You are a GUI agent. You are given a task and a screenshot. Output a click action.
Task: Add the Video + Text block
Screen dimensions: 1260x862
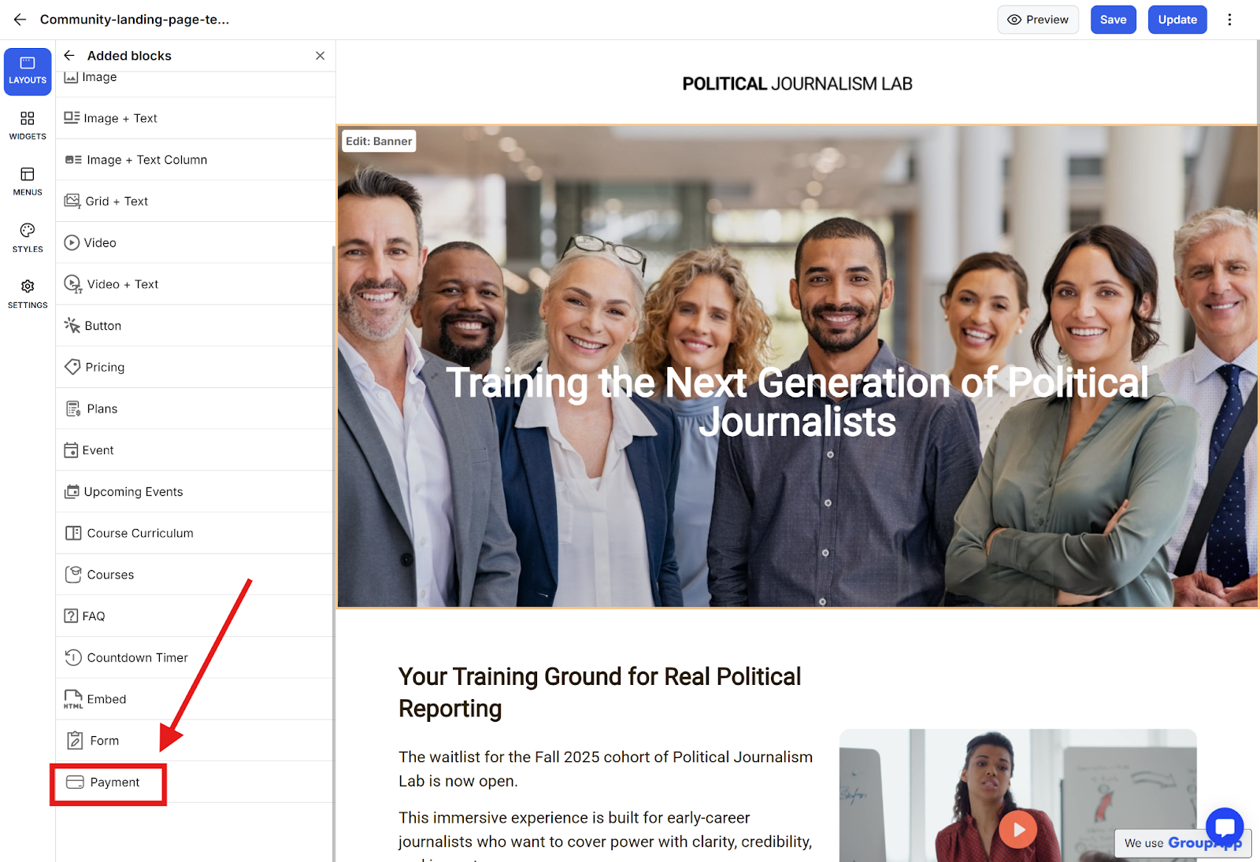(x=195, y=284)
